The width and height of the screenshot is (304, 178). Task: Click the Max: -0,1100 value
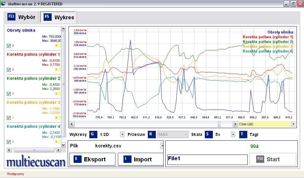coord(51,137)
